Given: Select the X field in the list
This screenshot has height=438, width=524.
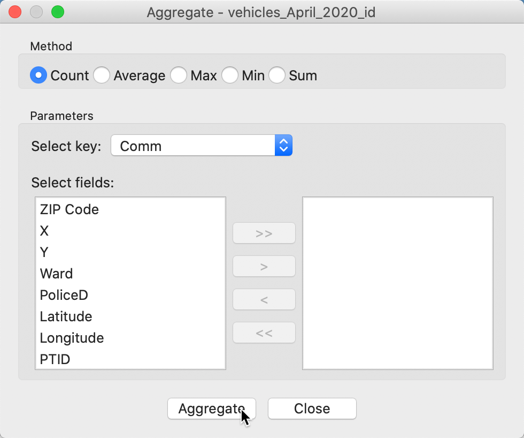Looking at the screenshot, I should click(130, 231).
